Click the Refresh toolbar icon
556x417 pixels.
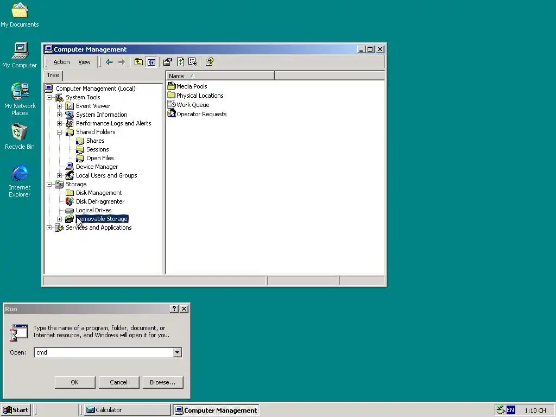click(180, 62)
